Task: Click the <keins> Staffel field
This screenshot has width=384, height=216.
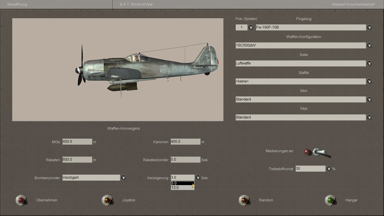Action: tap(301, 81)
